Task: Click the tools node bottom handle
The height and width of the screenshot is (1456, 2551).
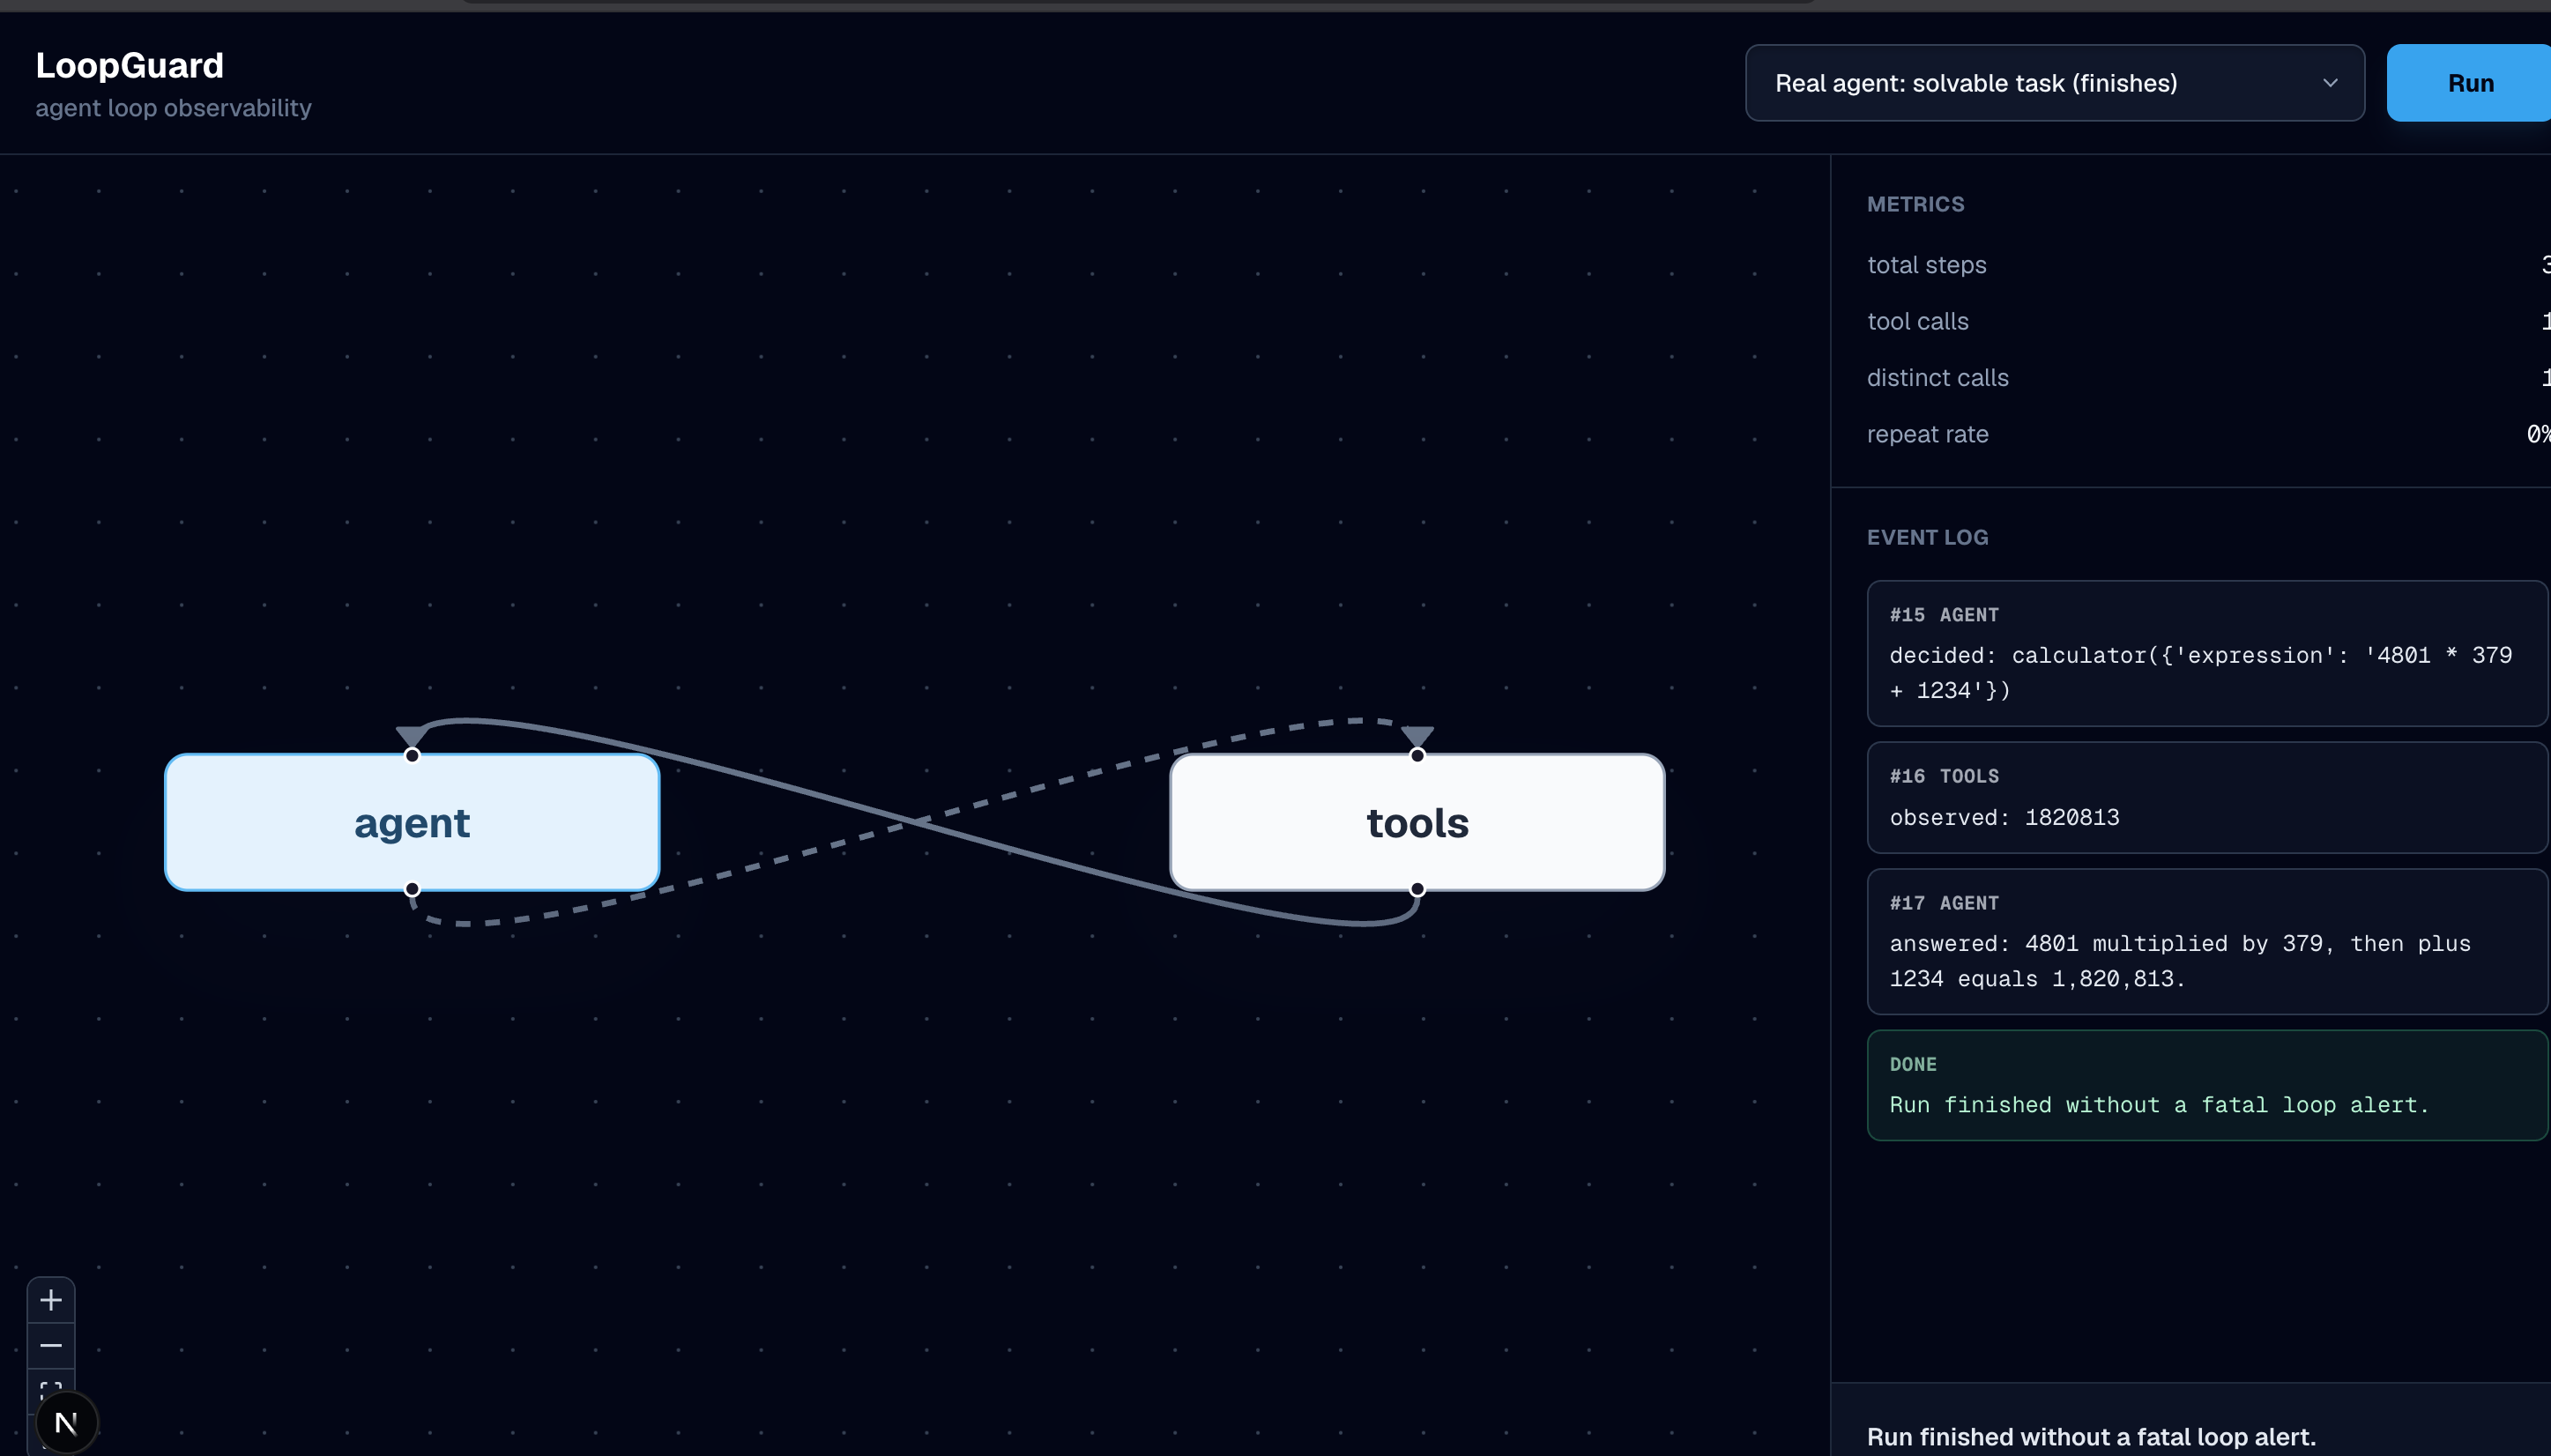Action: 1417,889
